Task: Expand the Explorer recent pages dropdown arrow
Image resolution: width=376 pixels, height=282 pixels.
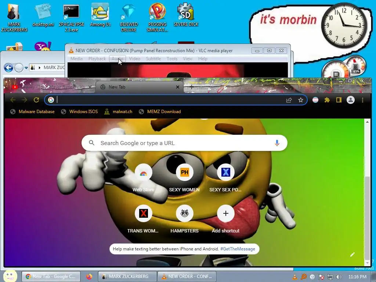Action: click(26, 68)
